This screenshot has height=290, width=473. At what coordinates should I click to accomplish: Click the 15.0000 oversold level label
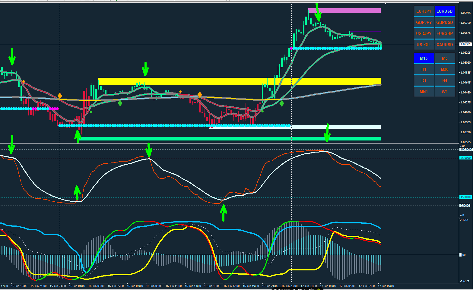tap(465, 197)
